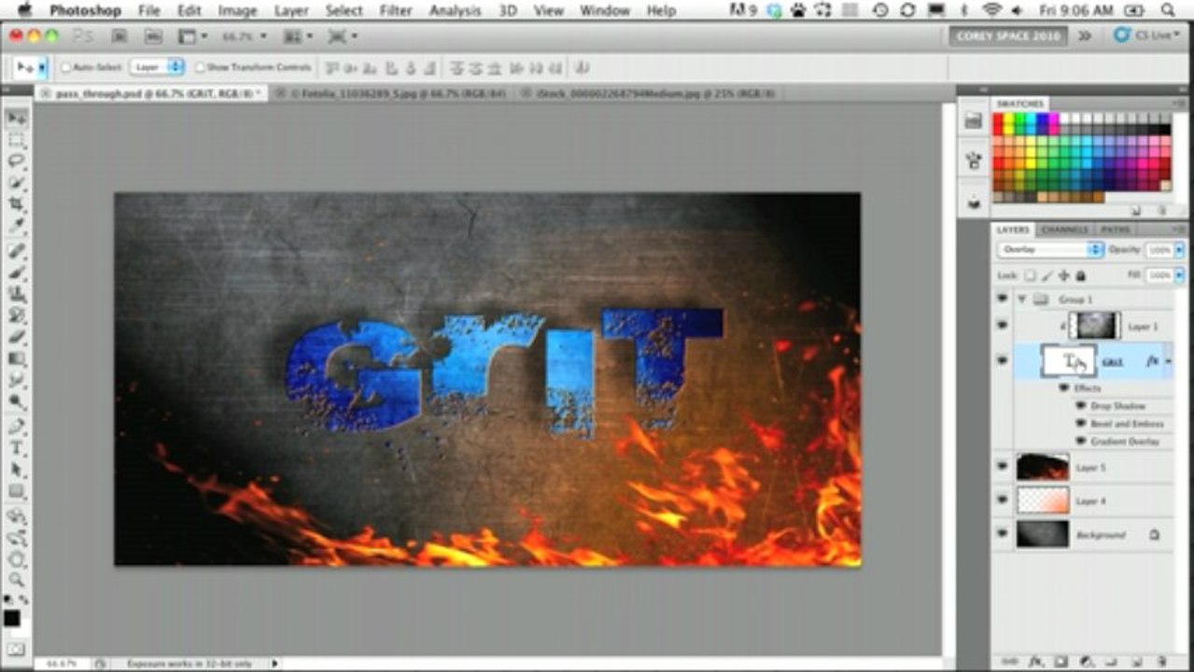Hide Layer 4 visibility eye

[x=1002, y=500]
